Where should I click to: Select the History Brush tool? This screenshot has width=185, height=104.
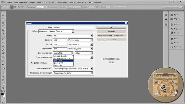[3, 50]
